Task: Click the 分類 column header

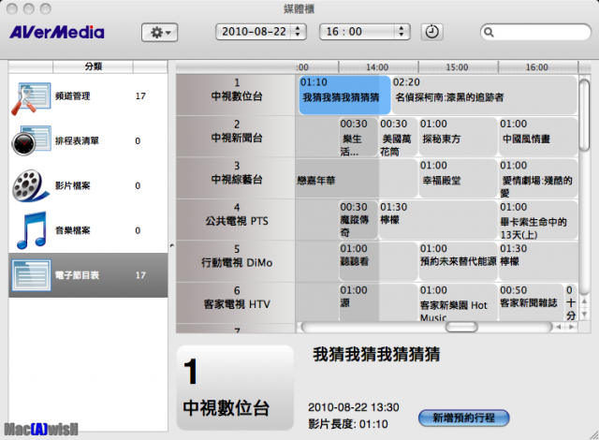Action: [94, 66]
